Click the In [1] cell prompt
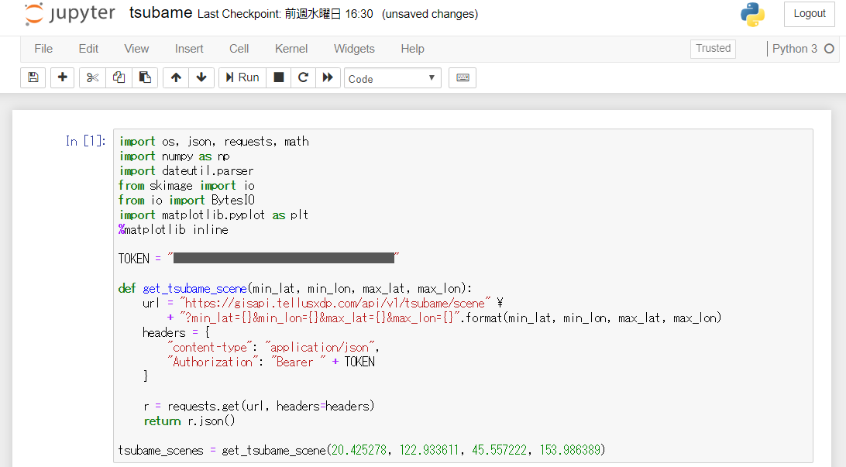846x467 pixels. point(86,141)
